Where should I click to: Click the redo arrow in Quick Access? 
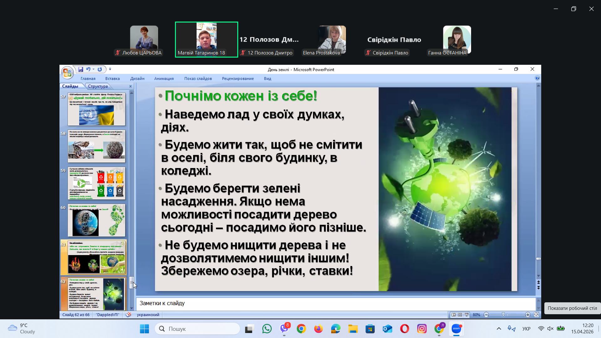tap(100, 69)
